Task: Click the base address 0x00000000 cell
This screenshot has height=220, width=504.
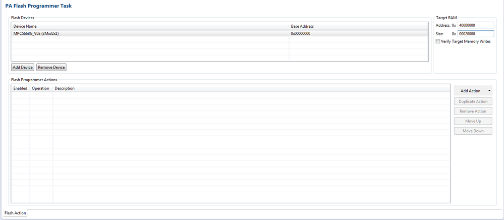Action: point(358,33)
